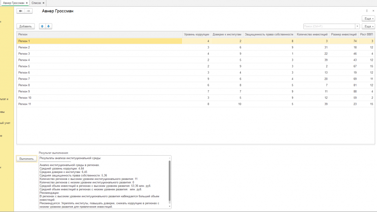Click investment size value 88 in Регион 9
Image resolution: width=377 pixels, height=212 pixels.
(x=355, y=91)
